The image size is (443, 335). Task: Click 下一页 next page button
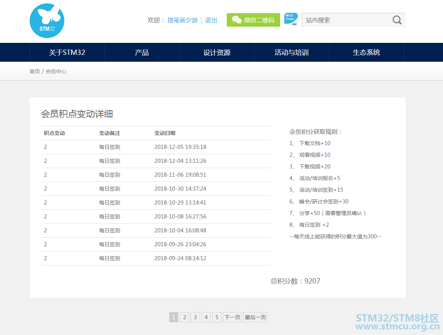pos(232,317)
